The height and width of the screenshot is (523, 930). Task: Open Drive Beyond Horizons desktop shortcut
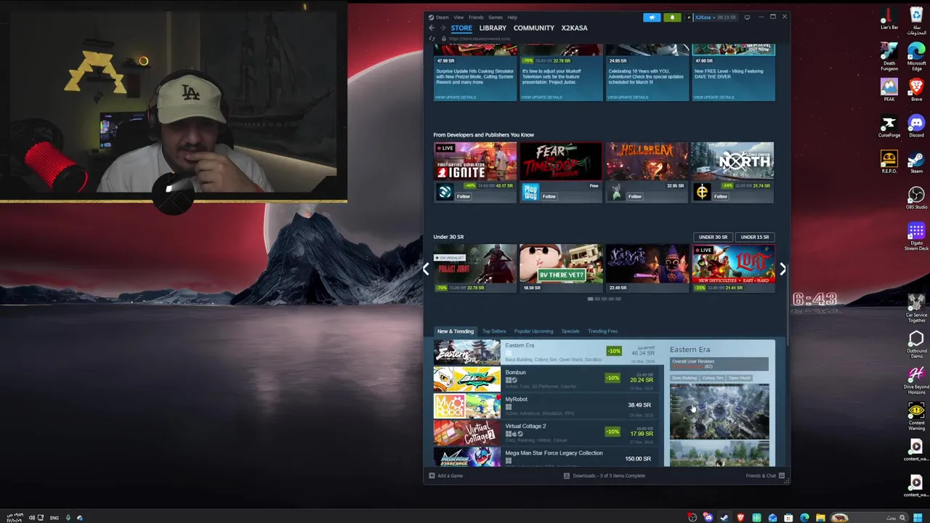[x=916, y=379]
